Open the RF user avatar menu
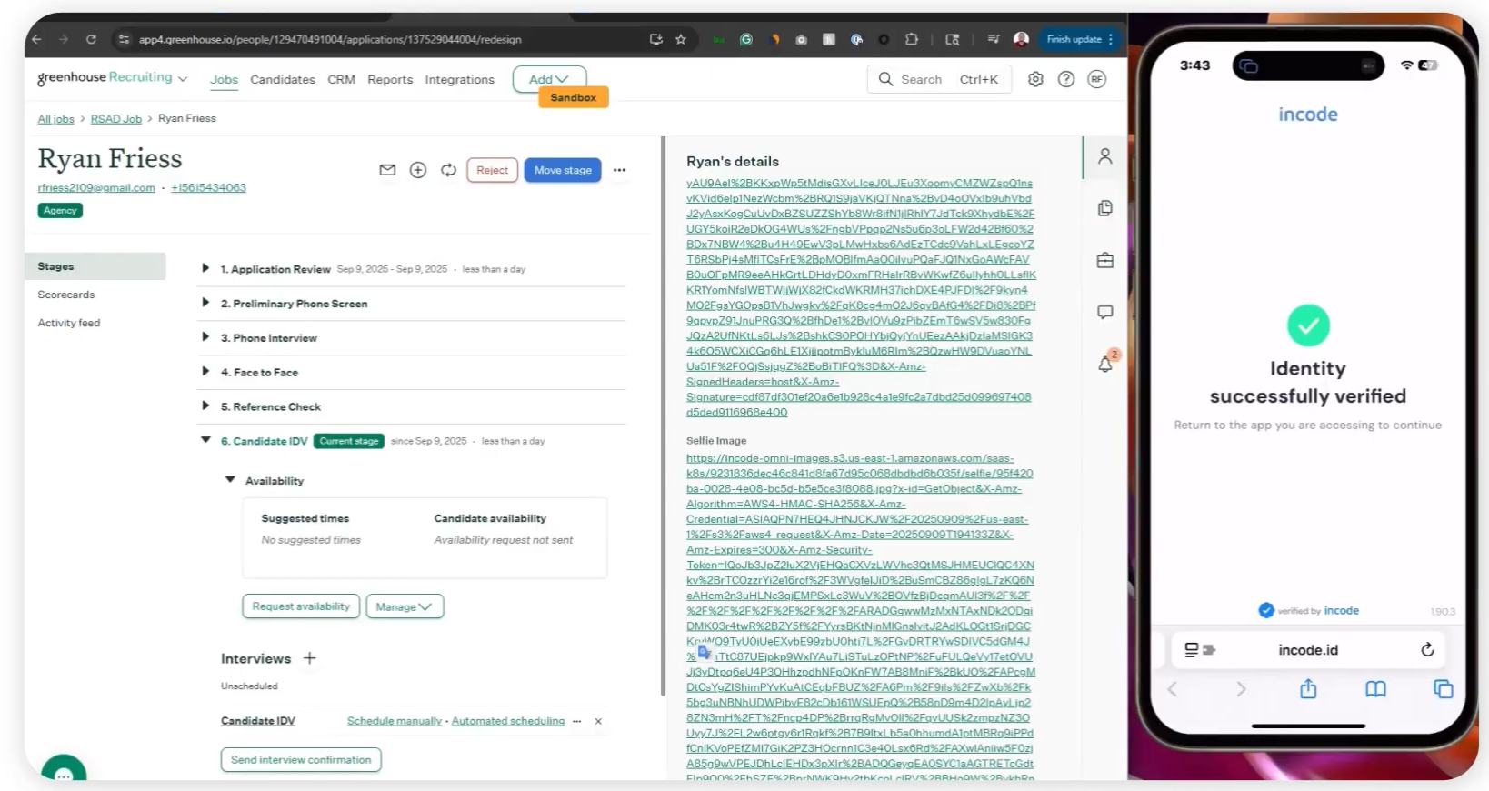This screenshot has width=1489, height=791. click(x=1097, y=79)
